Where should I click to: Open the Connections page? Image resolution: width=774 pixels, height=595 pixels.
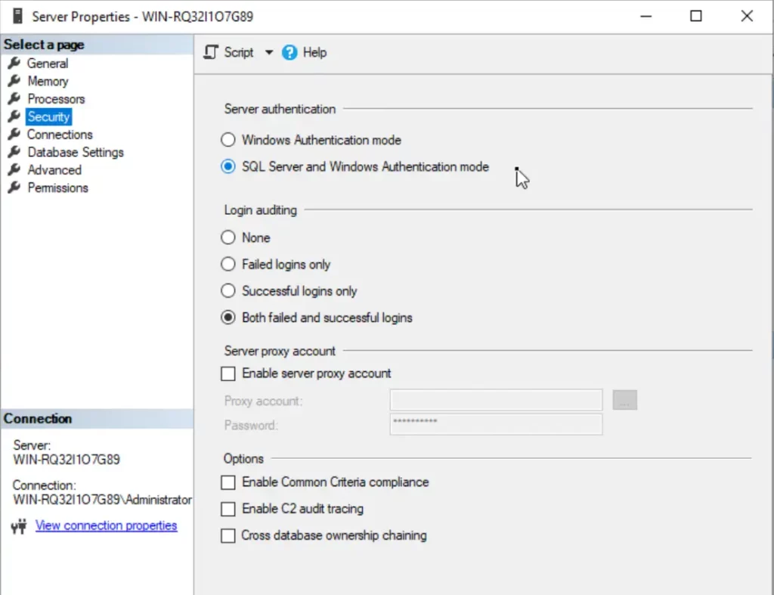(x=59, y=135)
